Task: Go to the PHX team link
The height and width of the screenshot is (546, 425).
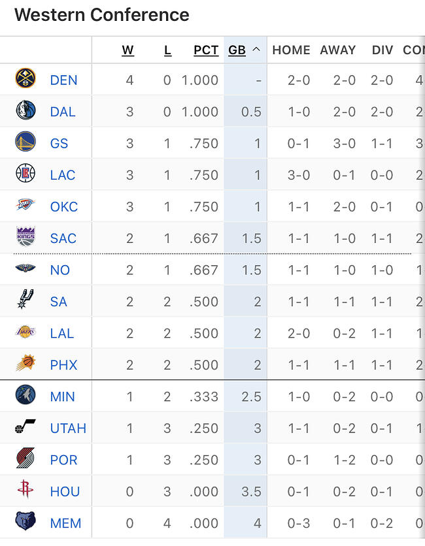Action: point(63,364)
